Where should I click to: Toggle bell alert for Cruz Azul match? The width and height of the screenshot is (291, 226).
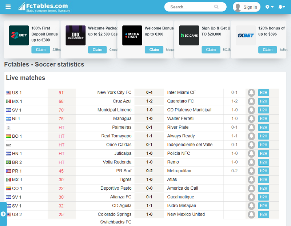click(251, 101)
